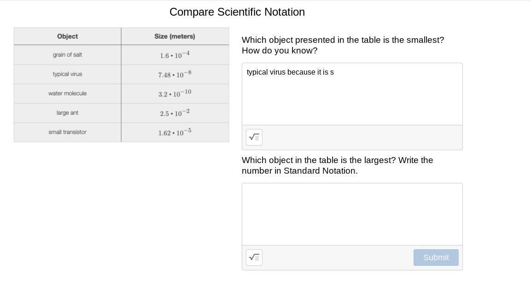This screenshot has width=531, height=304.
Task: Click the grain of salt size value
Action: coord(175,55)
